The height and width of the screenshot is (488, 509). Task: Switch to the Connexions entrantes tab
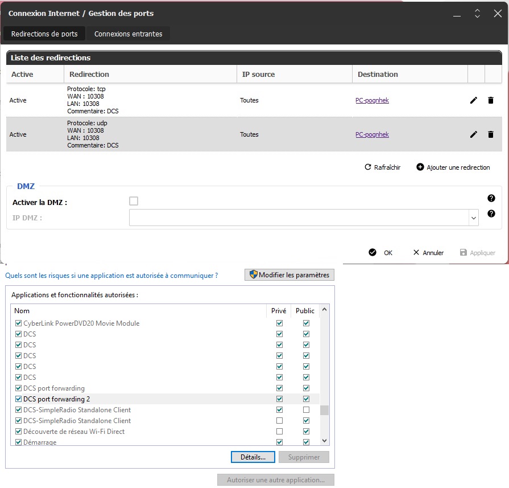pyautogui.click(x=128, y=34)
